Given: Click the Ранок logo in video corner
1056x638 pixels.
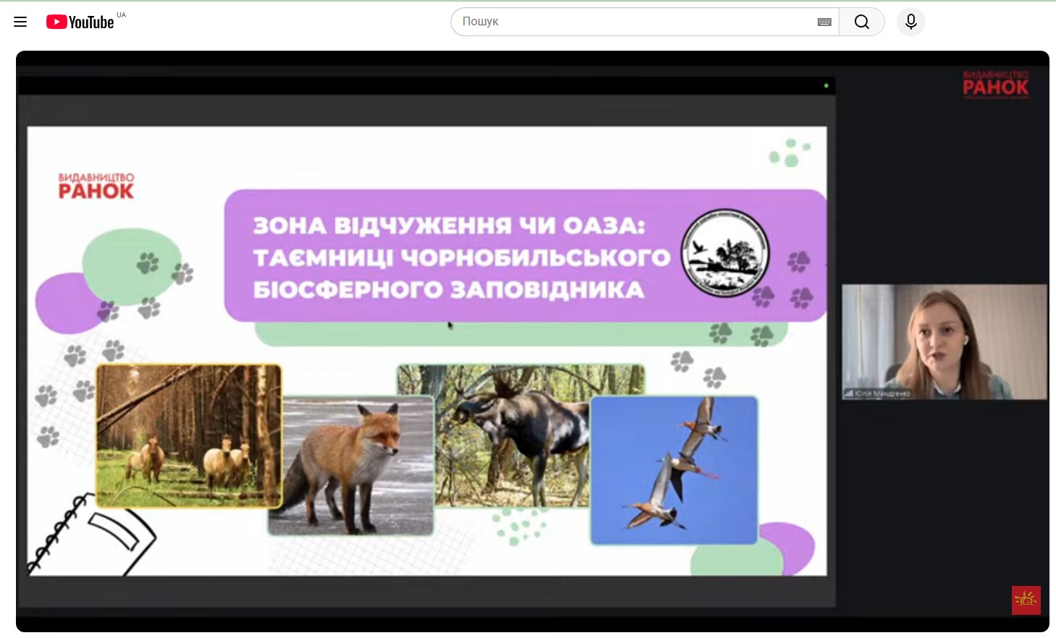Looking at the screenshot, I should 995,85.
